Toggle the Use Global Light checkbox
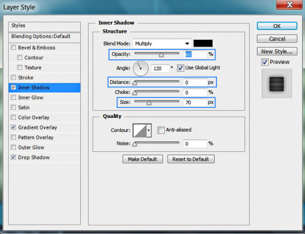The image size is (305, 234). pyautogui.click(x=180, y=68)
